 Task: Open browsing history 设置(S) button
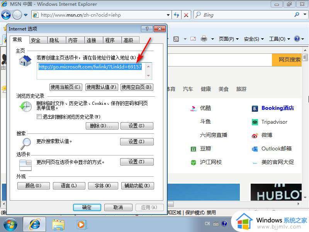pyautogui.click(x=137, y=126)
